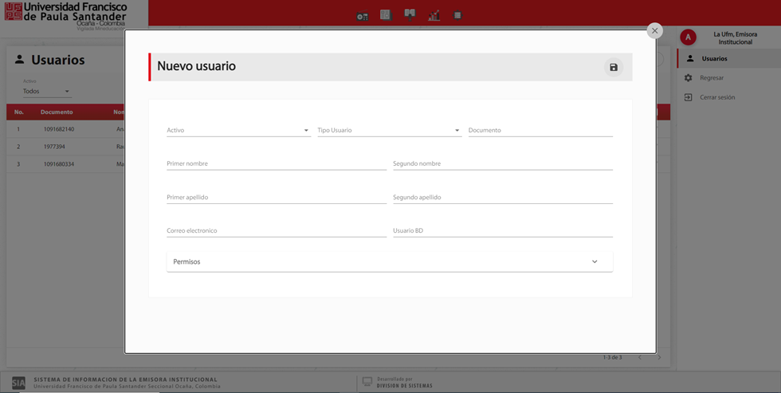Image resolution: width=781 pixels, height=393 pixels.
Task: Open the Tipo Usuario dropdown
Action: coord(388,130)
